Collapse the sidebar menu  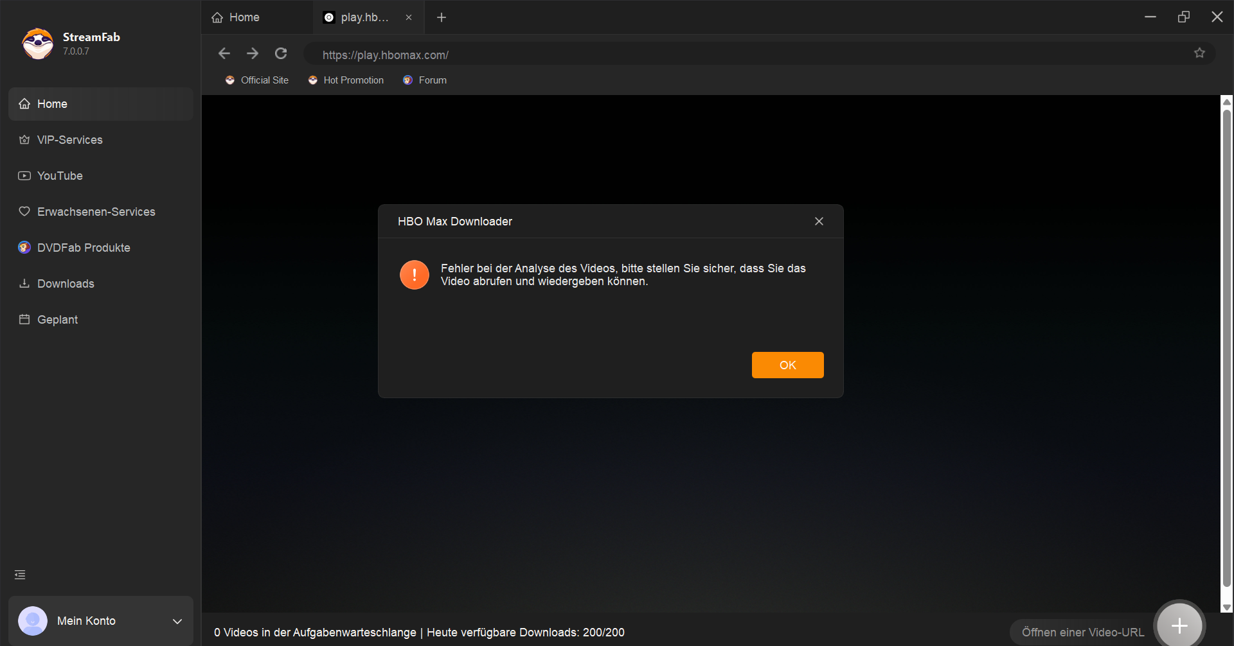pyautogui.click(x=20, y=575)
